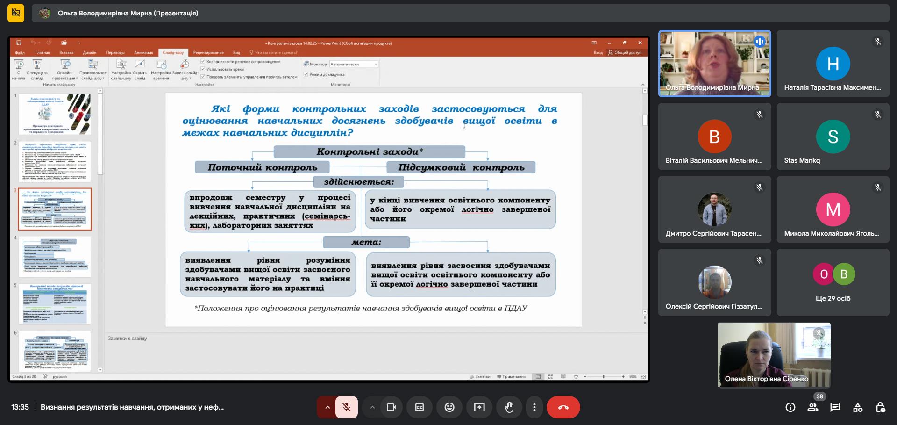Open 'Произвольное слайд-шоу' dropdown
This screenshot has width=897, height=425.
point(93,70)
